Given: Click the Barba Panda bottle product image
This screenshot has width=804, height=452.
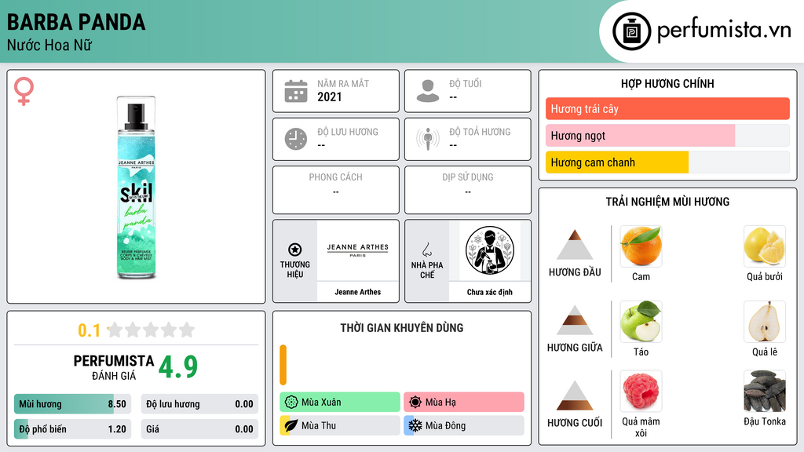Looking at the screenshot, I should point(136,187).
